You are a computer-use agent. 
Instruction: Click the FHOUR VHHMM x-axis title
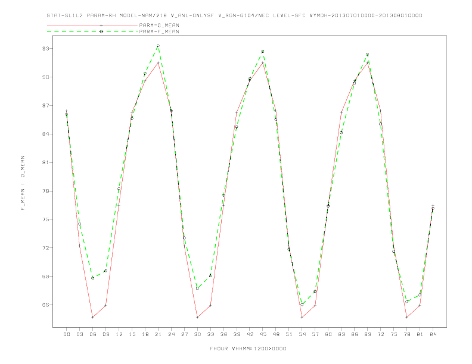coord(248,349)
